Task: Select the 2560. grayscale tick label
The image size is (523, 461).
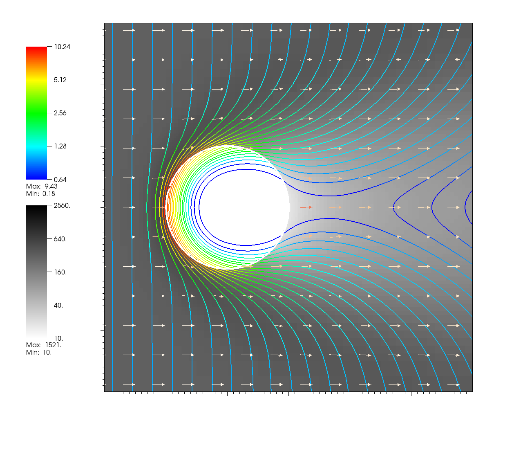Action: (62, 206)
